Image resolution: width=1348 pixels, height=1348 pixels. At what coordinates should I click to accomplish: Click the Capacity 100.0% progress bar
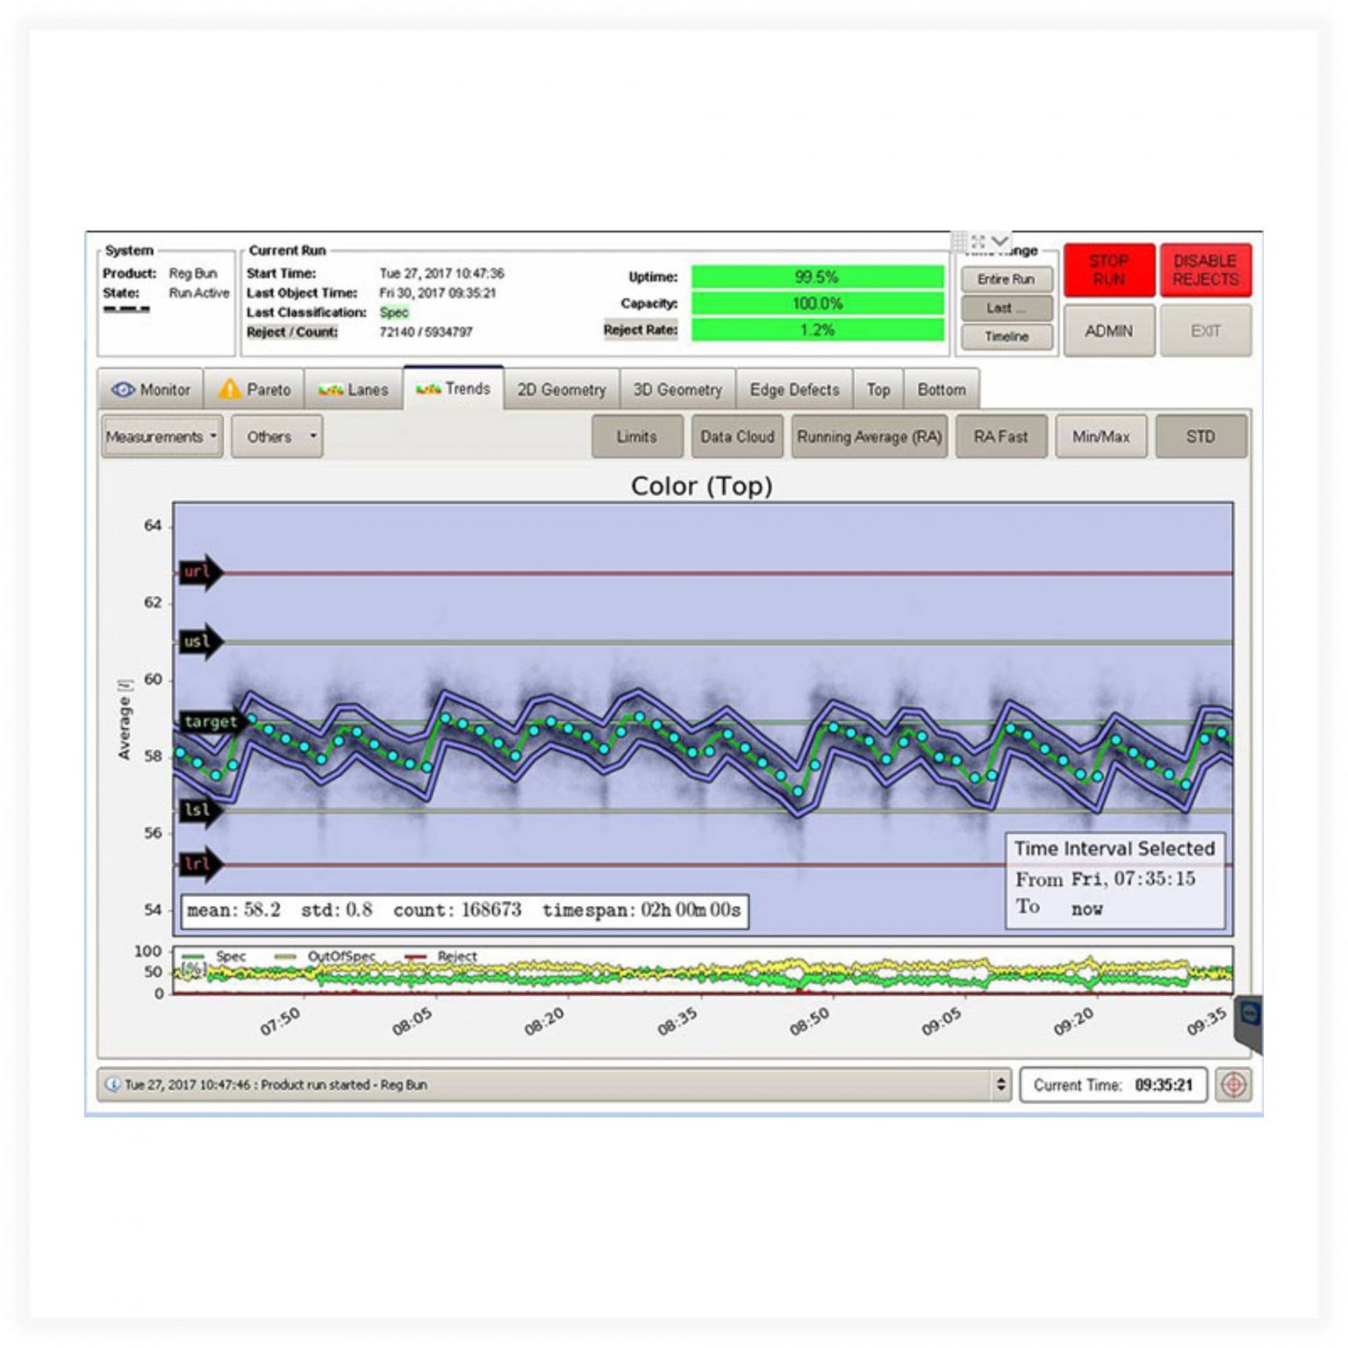[818, 304]
